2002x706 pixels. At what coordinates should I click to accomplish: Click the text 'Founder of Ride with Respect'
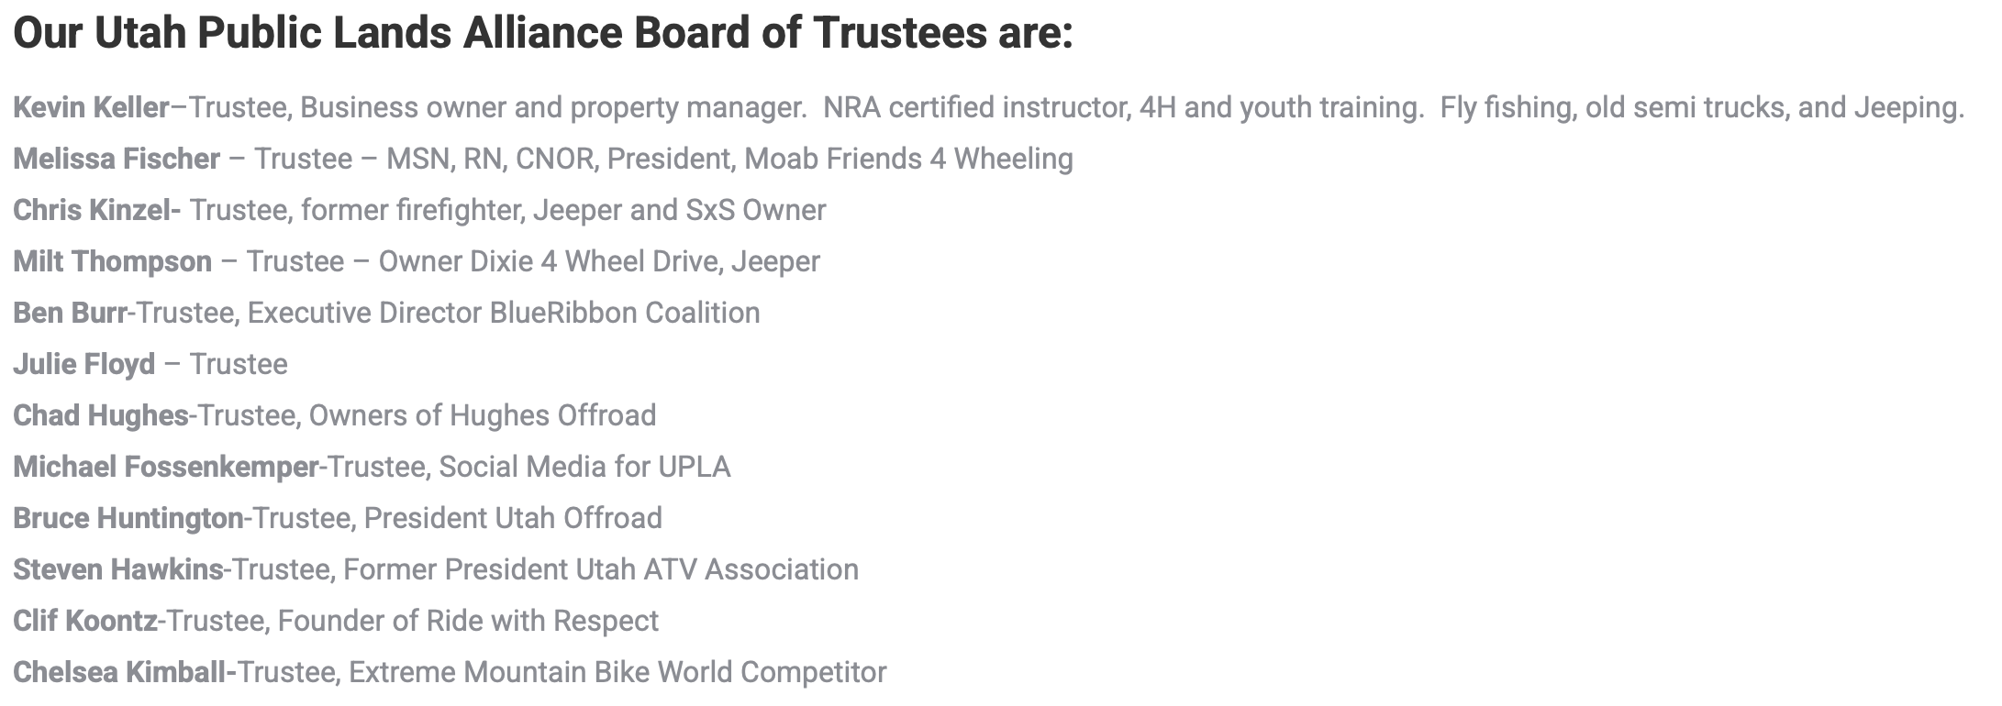pos(468,622)
